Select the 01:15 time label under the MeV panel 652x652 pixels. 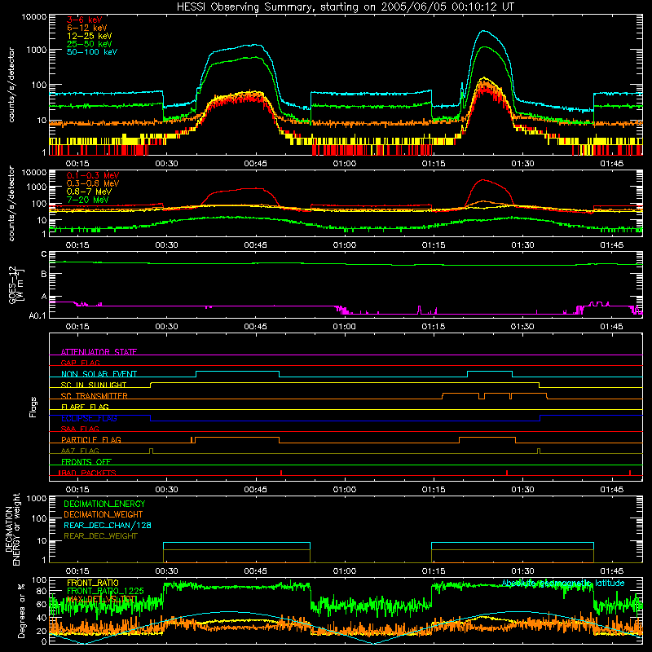pyautogui.click(x=434, y=245)
